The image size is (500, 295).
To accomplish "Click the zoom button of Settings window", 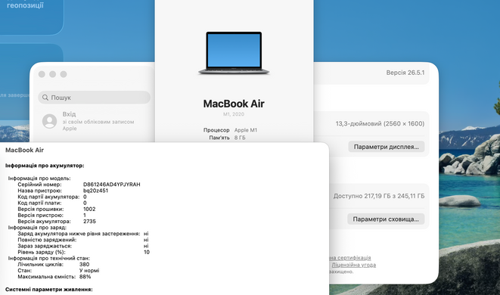I will coord(64,74).
